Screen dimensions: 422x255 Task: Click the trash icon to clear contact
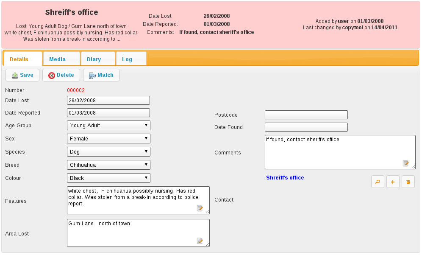click(x=408, y=182)
